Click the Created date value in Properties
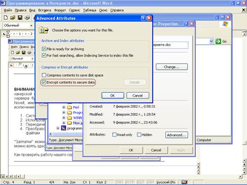Screen dimensions: 247x185 click(134, 107)
